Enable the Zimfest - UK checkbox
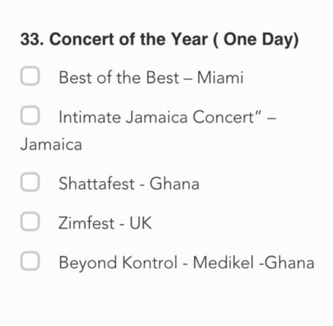Screen dimensions: 333x326 (x=30, y=222)
